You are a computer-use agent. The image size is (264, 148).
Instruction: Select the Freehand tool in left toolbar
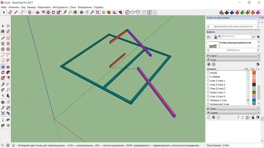tap(8, 38)
